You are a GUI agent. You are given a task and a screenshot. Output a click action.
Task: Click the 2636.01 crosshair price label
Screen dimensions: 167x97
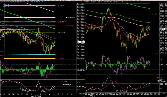point(6,4)
